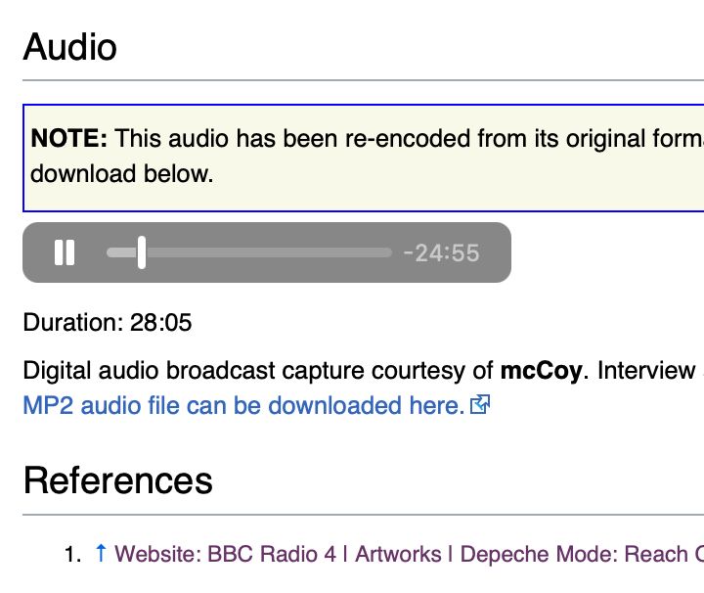Click the bold mcCoy name

tap(541, 371)
